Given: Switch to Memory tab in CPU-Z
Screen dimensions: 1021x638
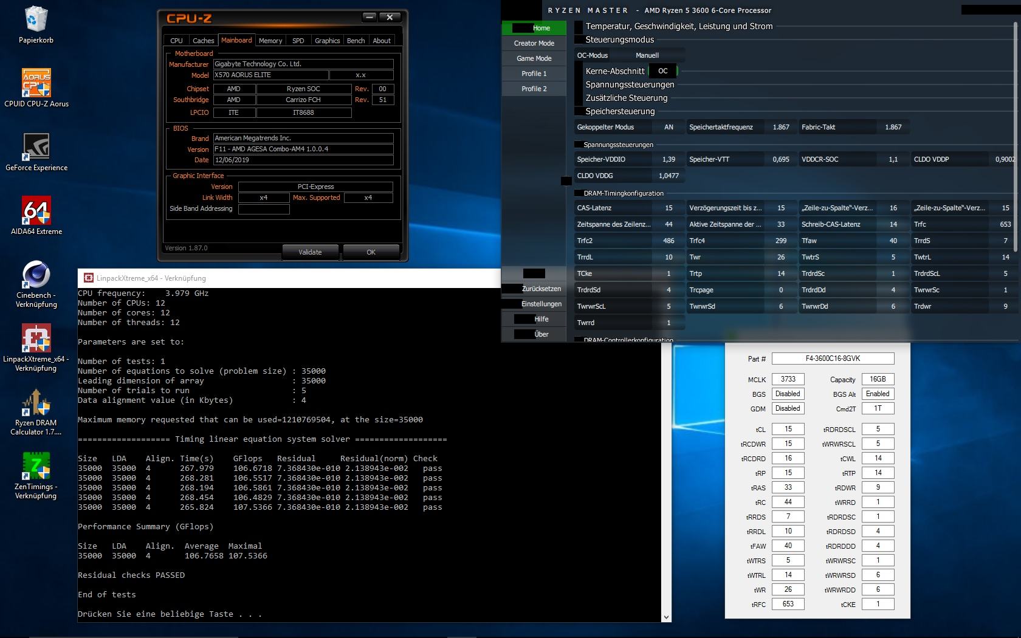Looking at the screenshot, I should (x=270, y=41).
